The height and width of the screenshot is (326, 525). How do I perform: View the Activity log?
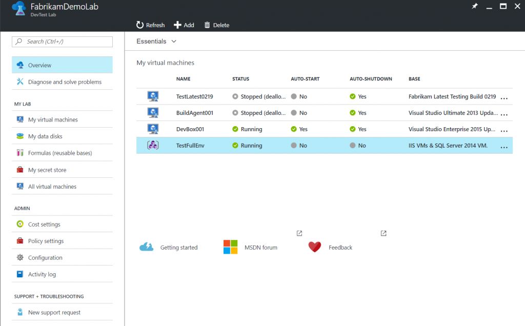coord(41,274)
